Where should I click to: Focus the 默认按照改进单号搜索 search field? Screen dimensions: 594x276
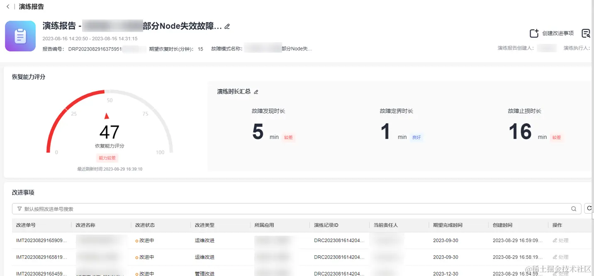point(297,209)
